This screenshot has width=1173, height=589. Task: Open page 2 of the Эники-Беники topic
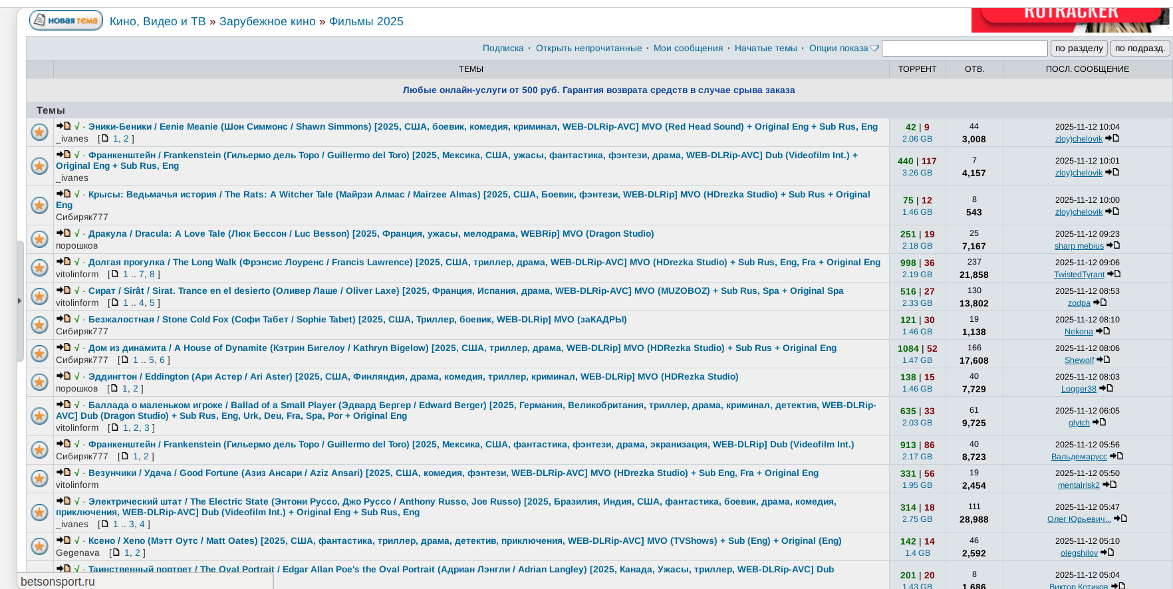126,138
